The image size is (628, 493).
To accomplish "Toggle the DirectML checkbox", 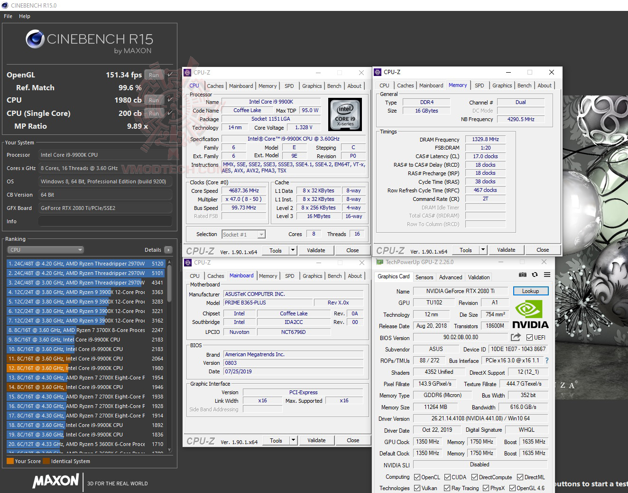I will click(x=520, y=477).
